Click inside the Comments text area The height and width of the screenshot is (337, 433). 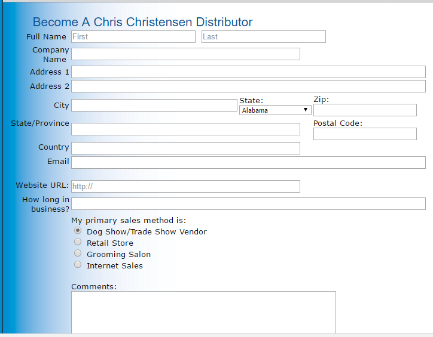(x=203, y=313)
